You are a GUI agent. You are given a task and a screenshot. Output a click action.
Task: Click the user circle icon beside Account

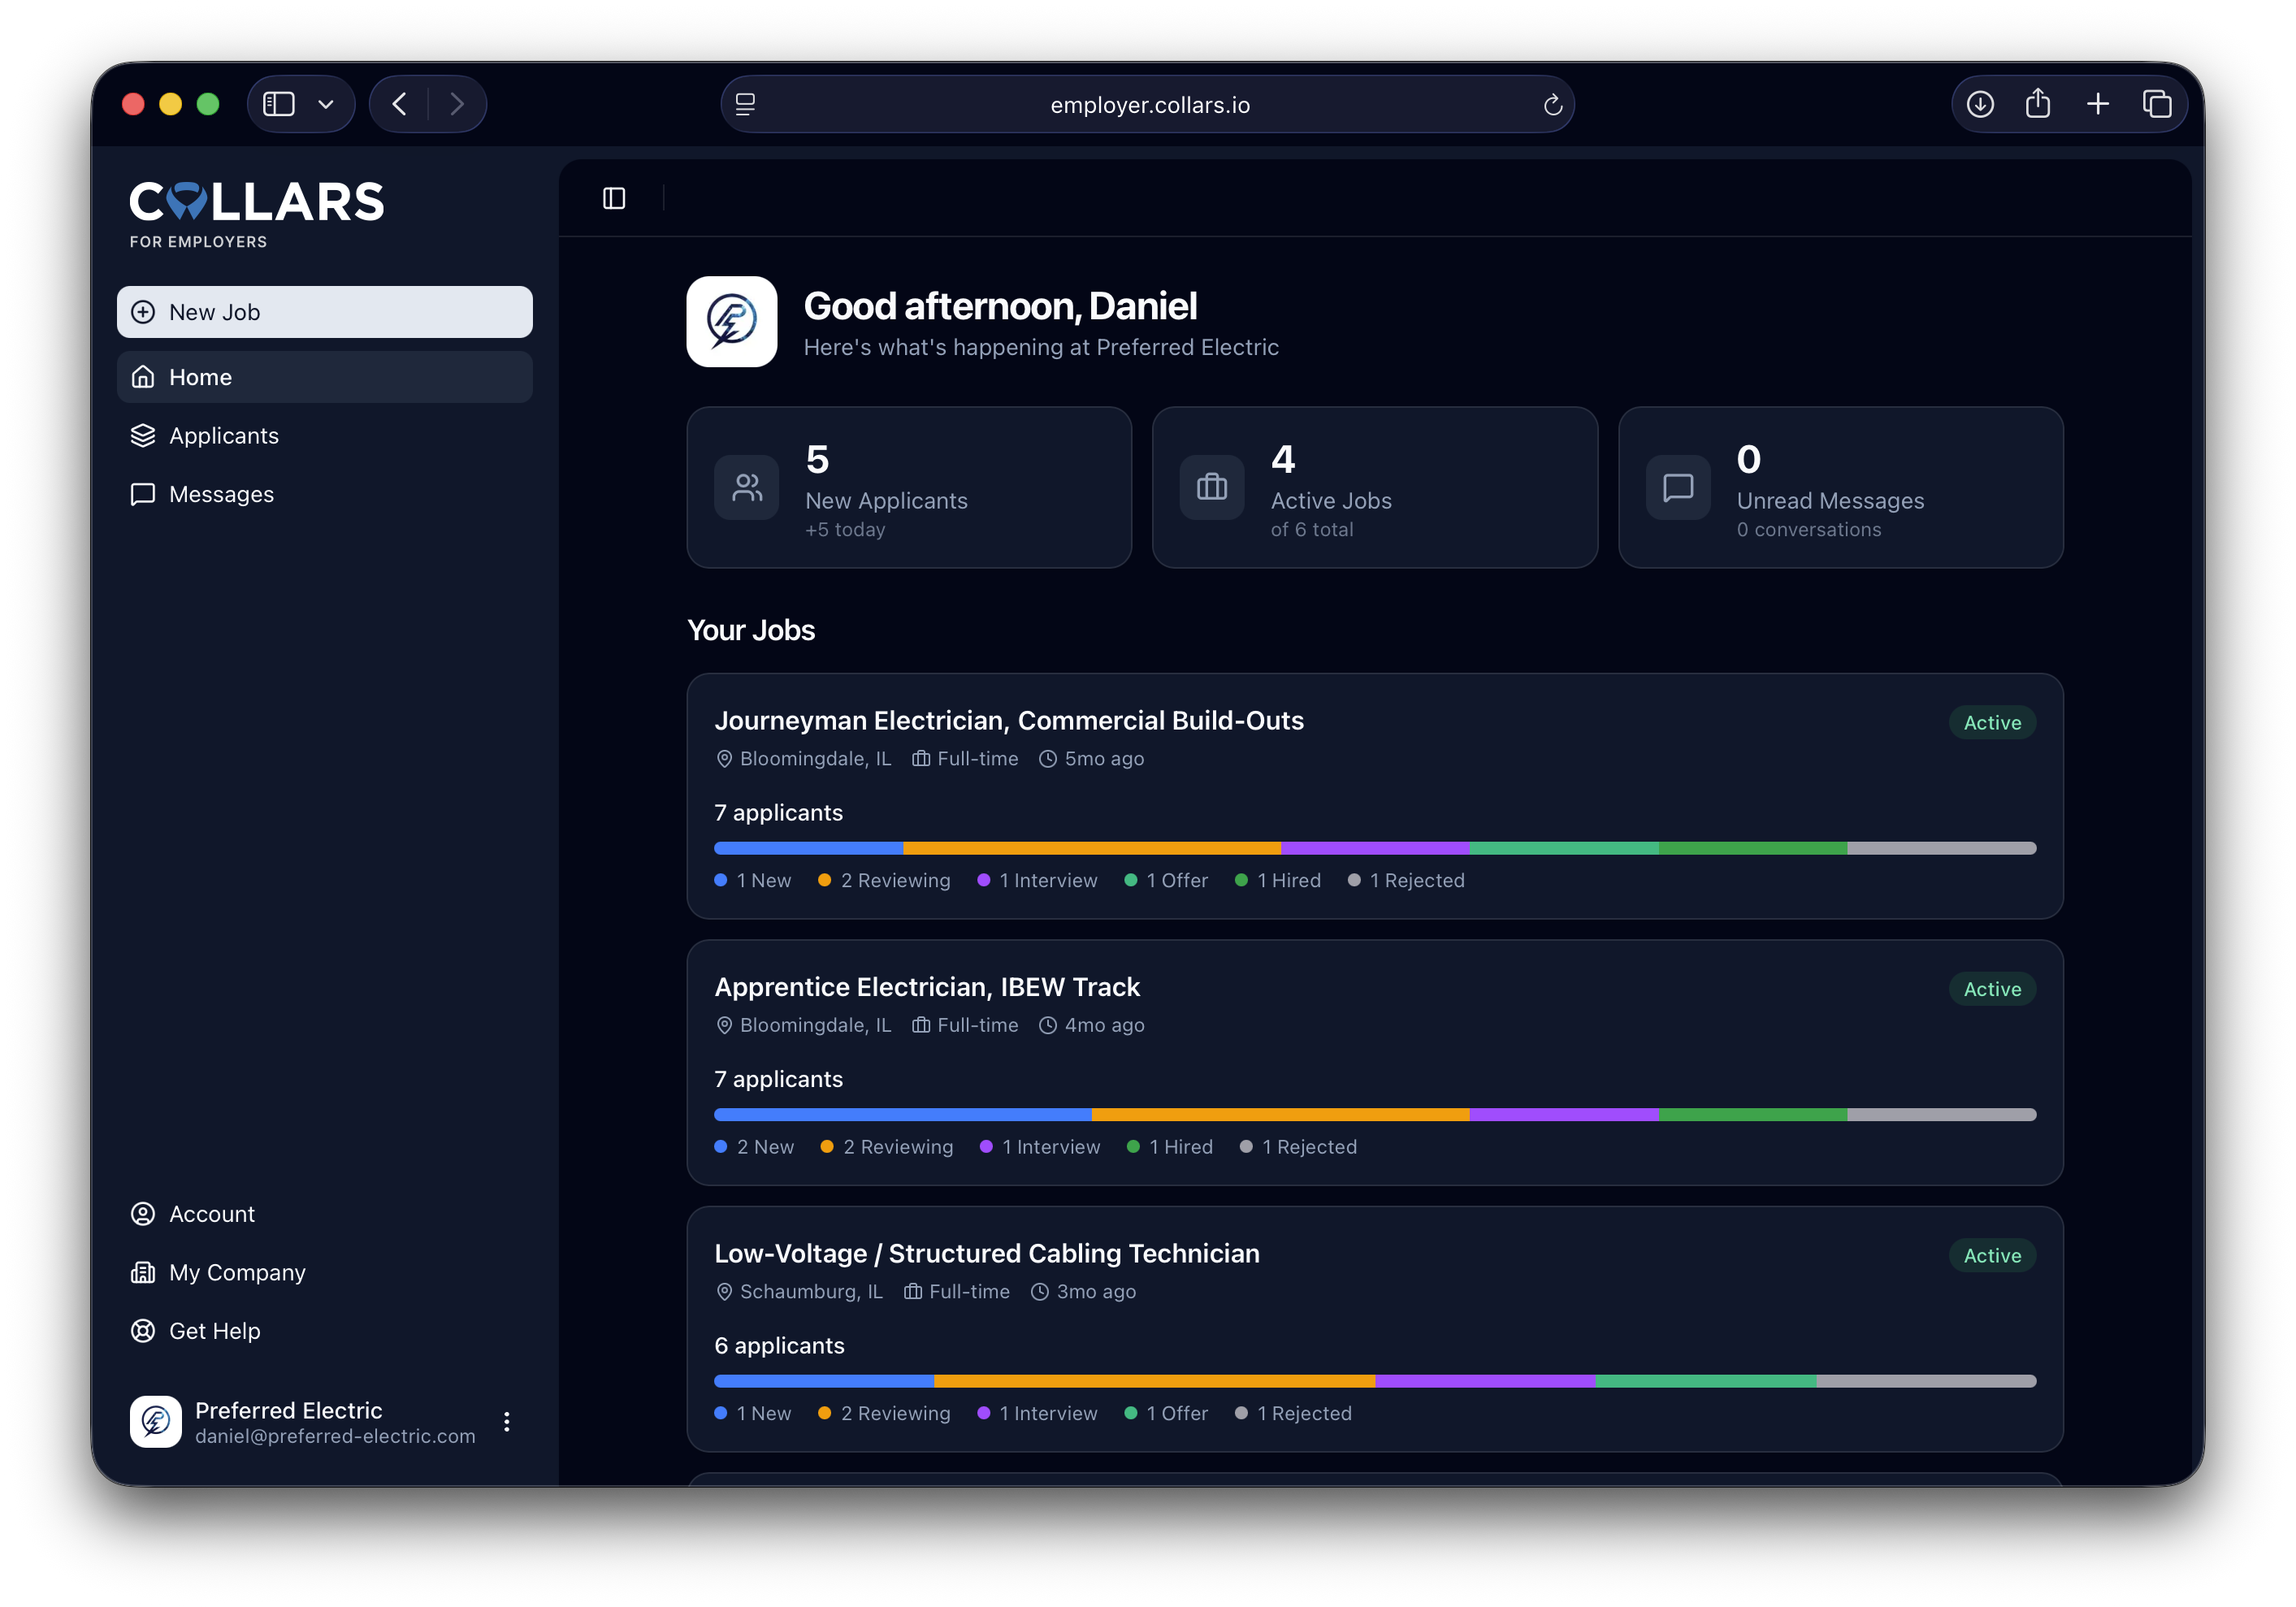(143, 1214)
